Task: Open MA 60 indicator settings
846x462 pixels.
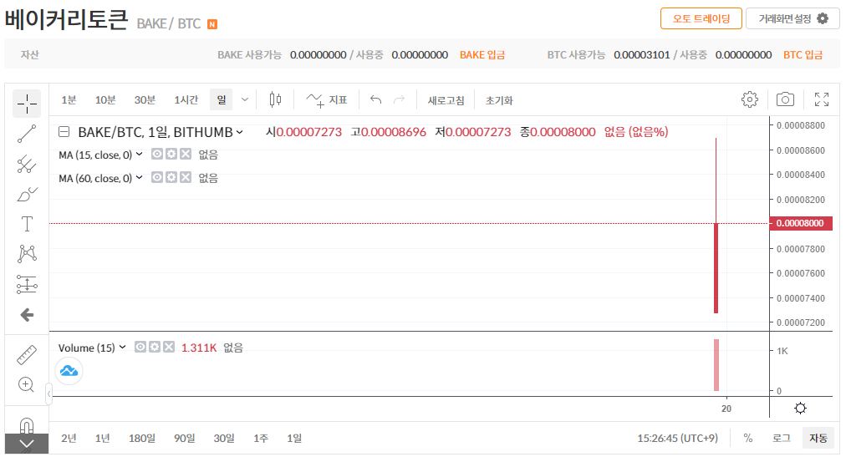Action: [x=171, y=177]
